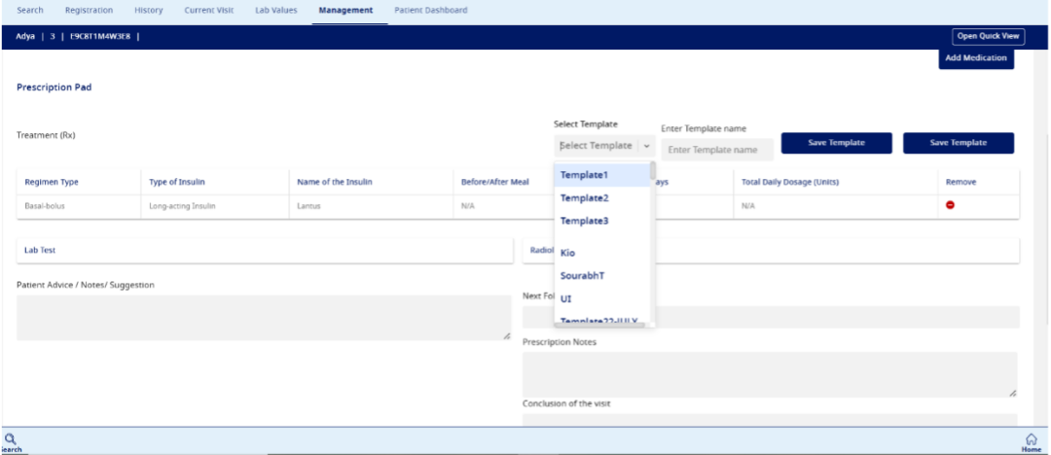The height and width of the screenshot is (455, 1051).
Task: Click the Home icon at bottom right
Action: tap(1032, 438)
